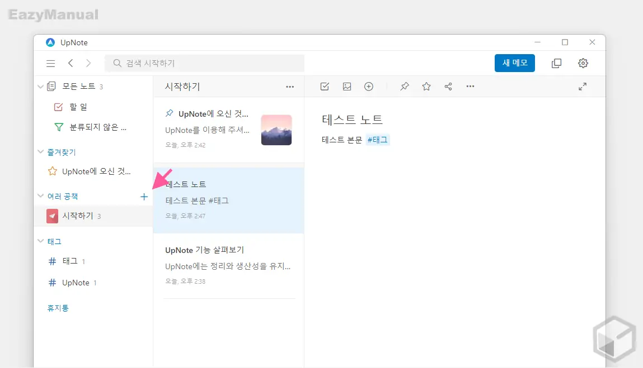The height and width of the screenshot is (368, 643).
Task: Click the note title 테스트 노트 in editor
Action: pyautogui.click(x=352, y=120)
